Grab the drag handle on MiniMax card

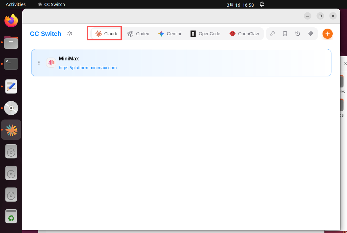tap(39, 63)
